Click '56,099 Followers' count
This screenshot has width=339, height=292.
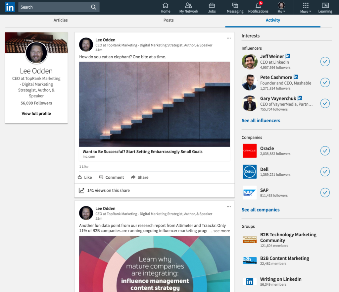(36, 103)
